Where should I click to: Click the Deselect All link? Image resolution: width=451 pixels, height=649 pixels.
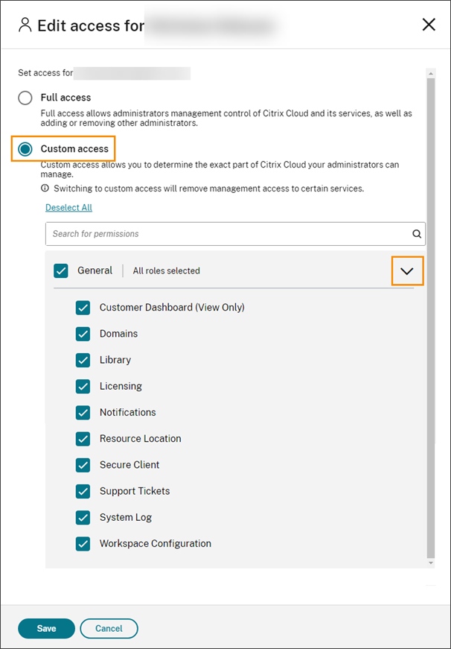click(x=68, y=207)
